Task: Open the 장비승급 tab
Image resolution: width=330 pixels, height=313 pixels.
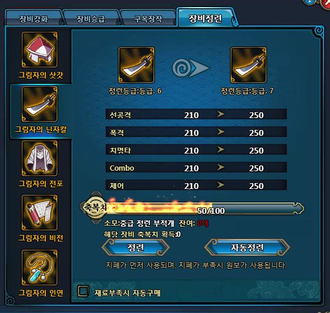Action: pos(91,19)
